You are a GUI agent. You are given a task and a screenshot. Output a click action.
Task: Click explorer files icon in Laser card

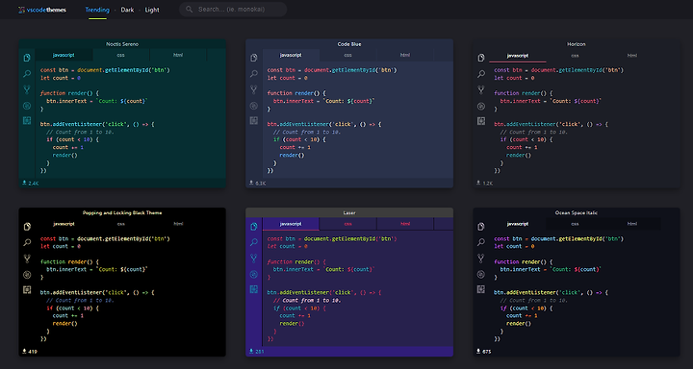pyautogui.click(x=254, y=227)
